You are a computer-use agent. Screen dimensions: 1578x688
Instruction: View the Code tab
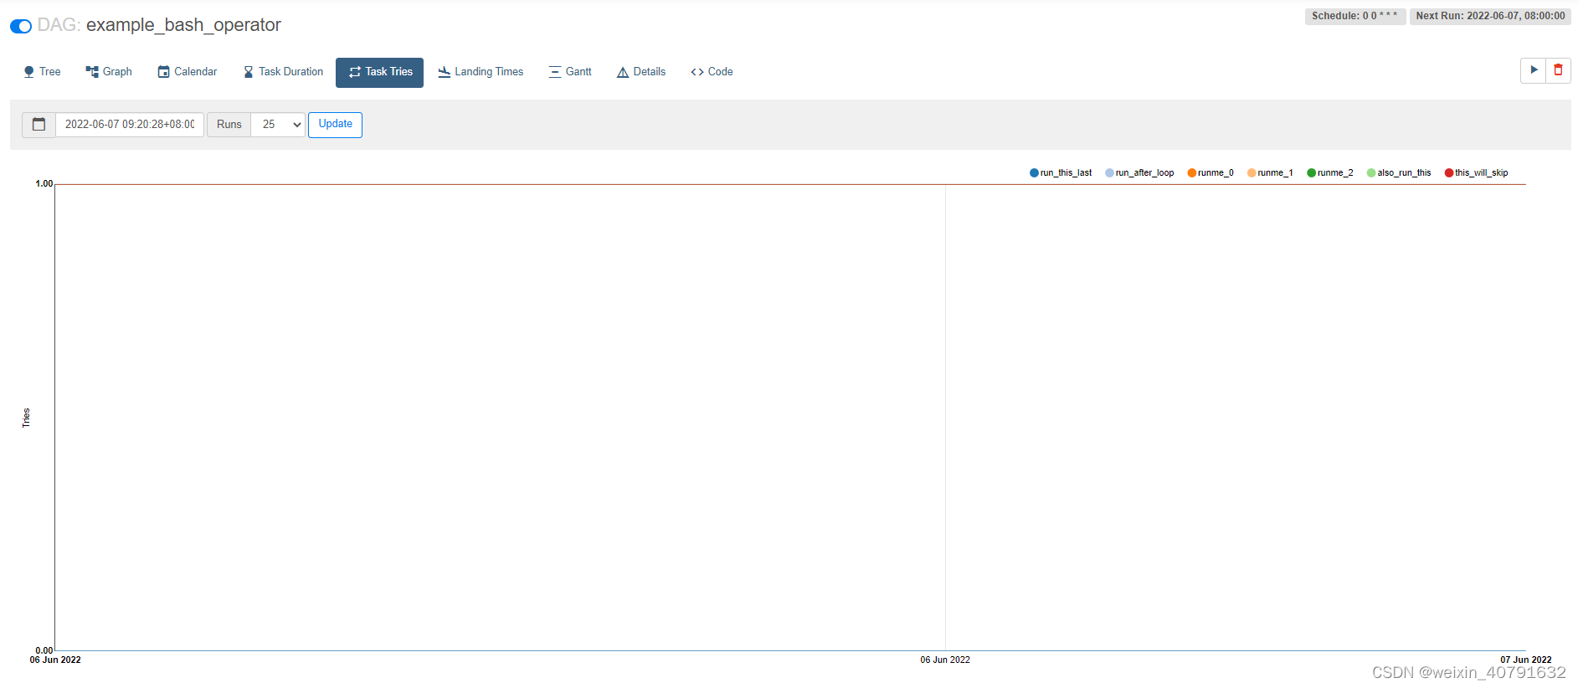click(x=712, y=72)
